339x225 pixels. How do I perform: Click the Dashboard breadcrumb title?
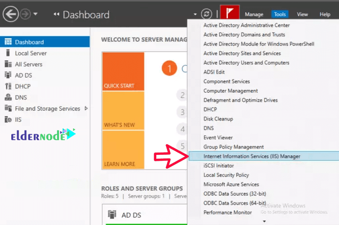pyautogui.click(x=86, y=15)
